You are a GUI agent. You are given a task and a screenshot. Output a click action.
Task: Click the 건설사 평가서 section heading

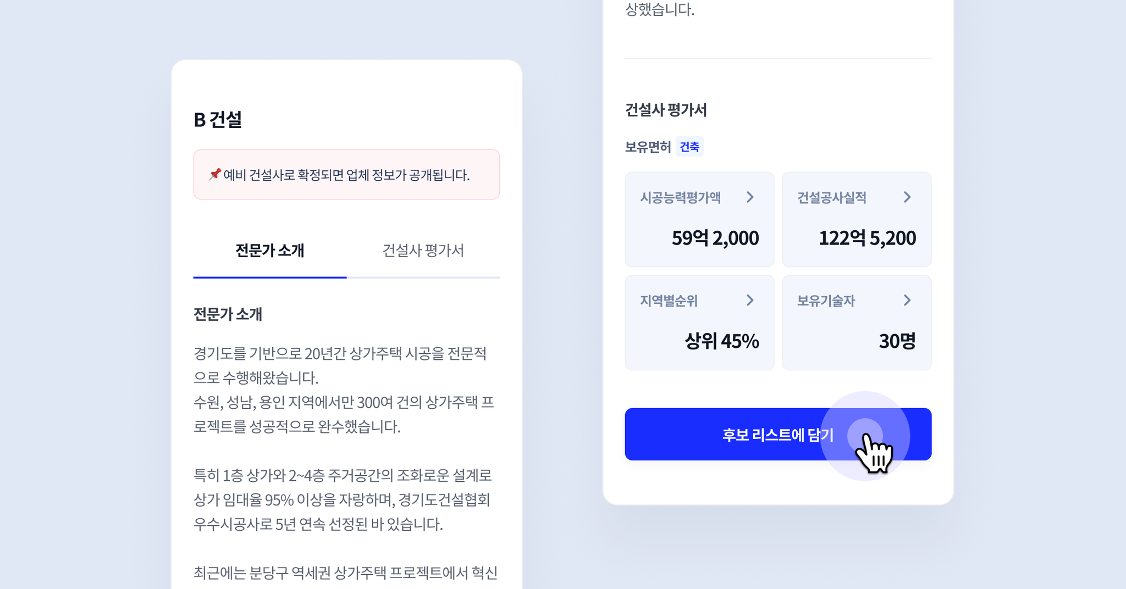pos(666,110)
